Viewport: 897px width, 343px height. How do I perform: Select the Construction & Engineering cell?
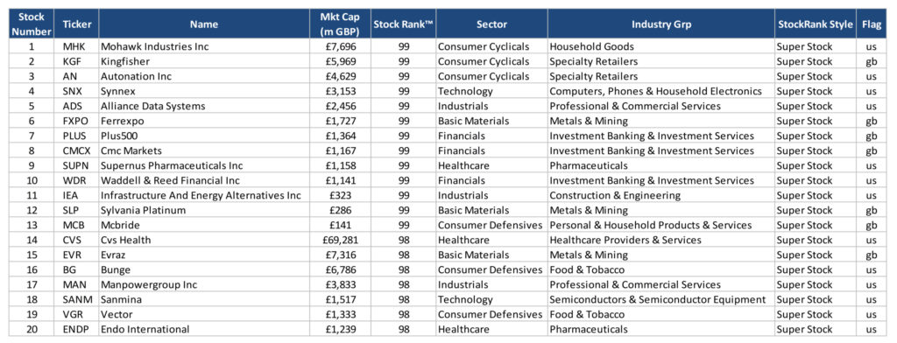660,195
